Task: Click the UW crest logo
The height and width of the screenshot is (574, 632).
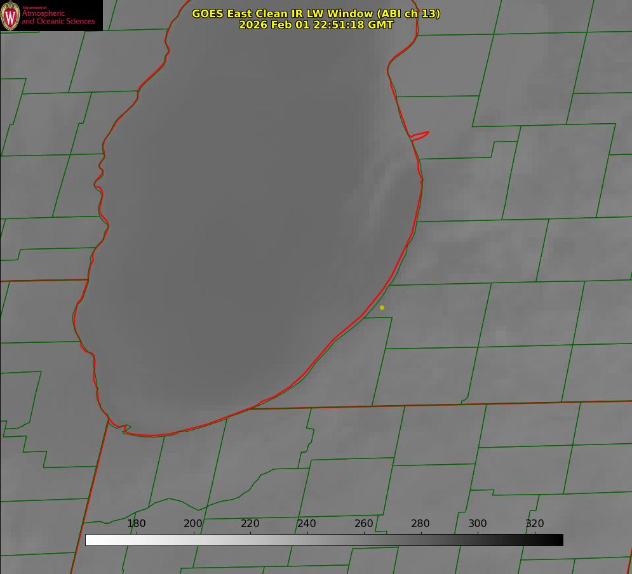Action: pyautogui.click(x=10, y=15)
